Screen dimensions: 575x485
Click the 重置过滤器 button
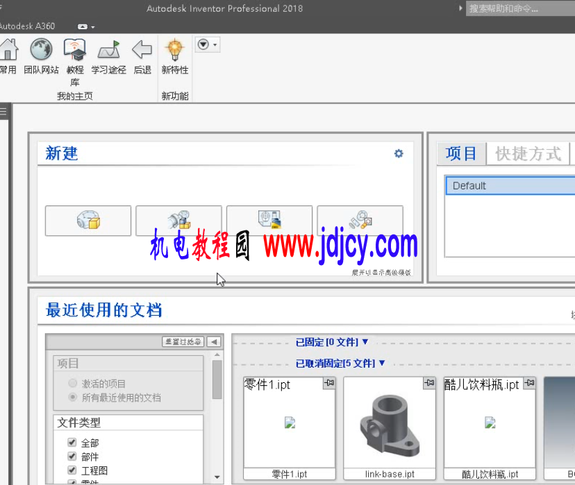[x=183, y=342]
